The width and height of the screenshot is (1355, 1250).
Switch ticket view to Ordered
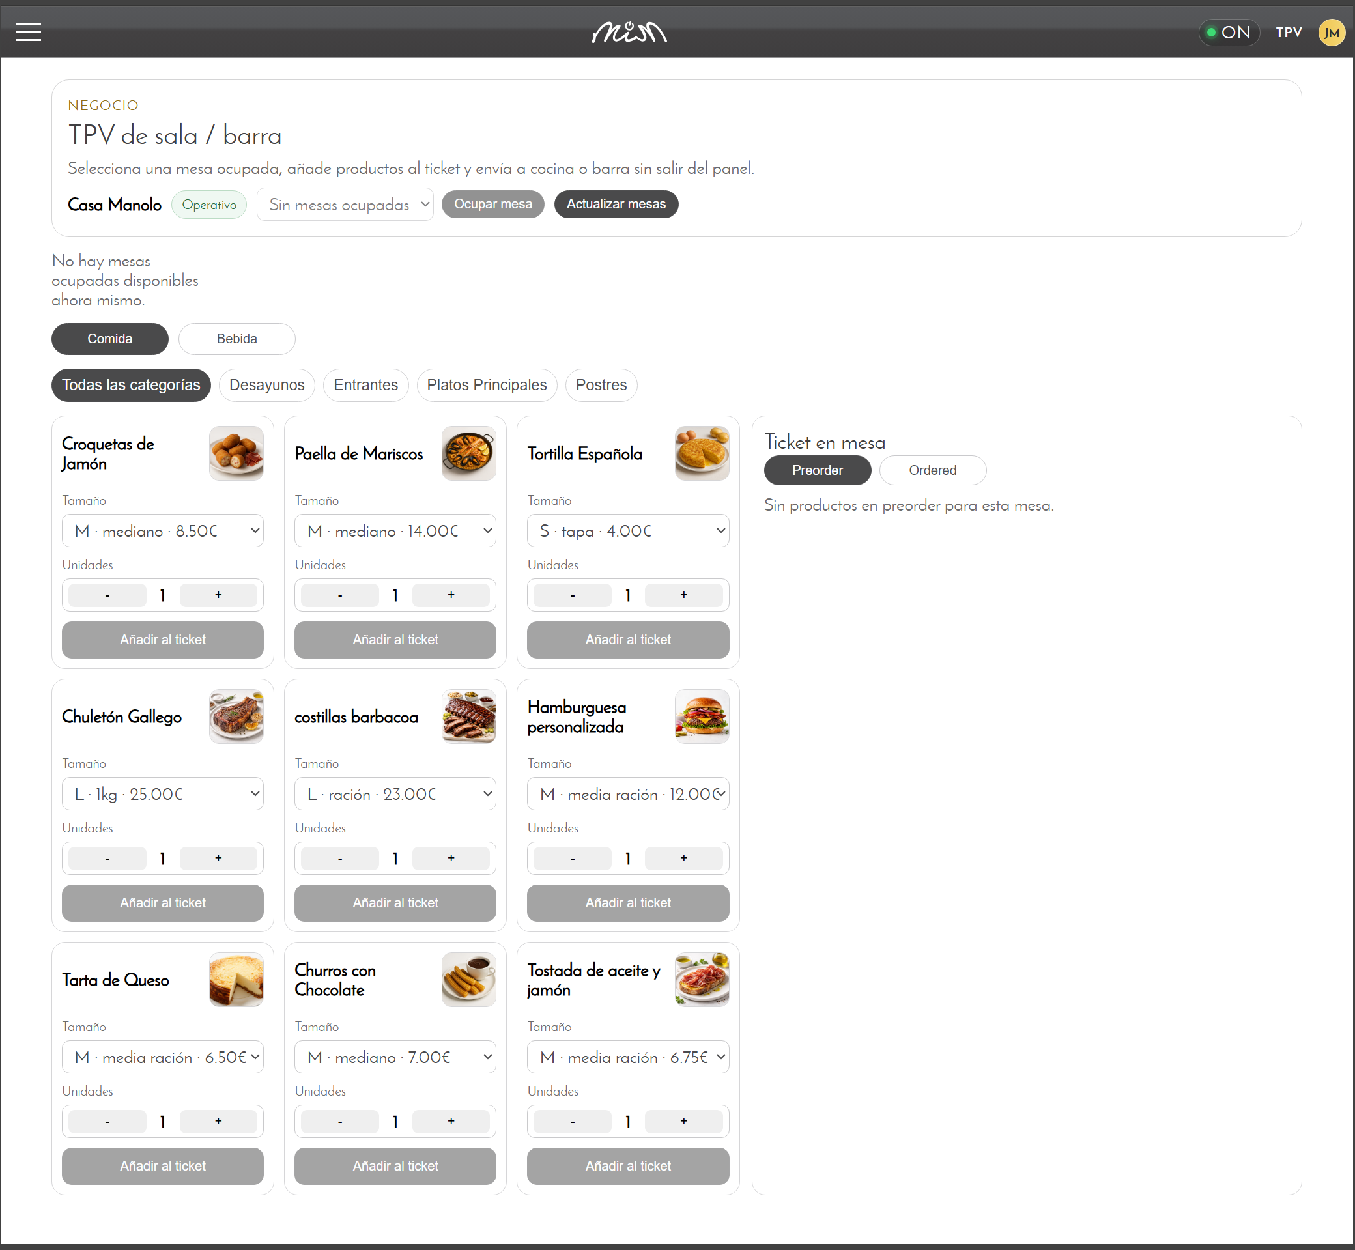pyautogui.click(x=932, y=470)
